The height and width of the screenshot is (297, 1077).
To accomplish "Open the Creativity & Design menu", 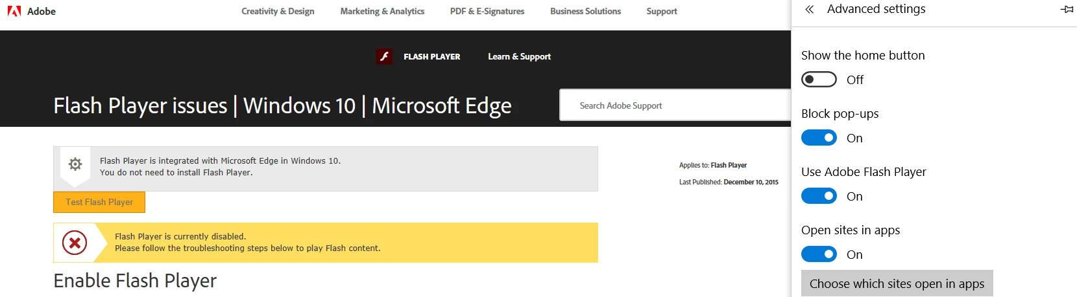I will [x=278, y=11].
